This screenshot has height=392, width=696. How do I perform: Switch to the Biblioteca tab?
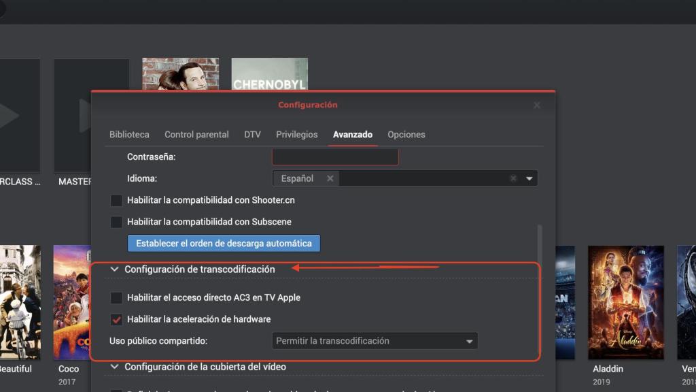(129, 134)
